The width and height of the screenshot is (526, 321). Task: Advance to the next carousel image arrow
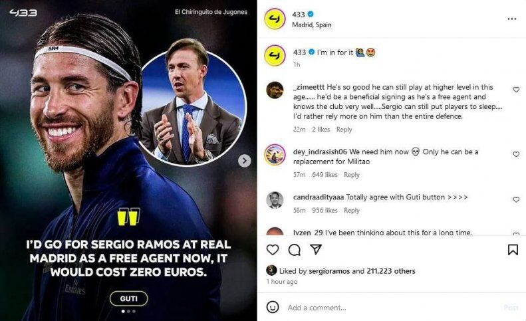[x=245, y=161]
